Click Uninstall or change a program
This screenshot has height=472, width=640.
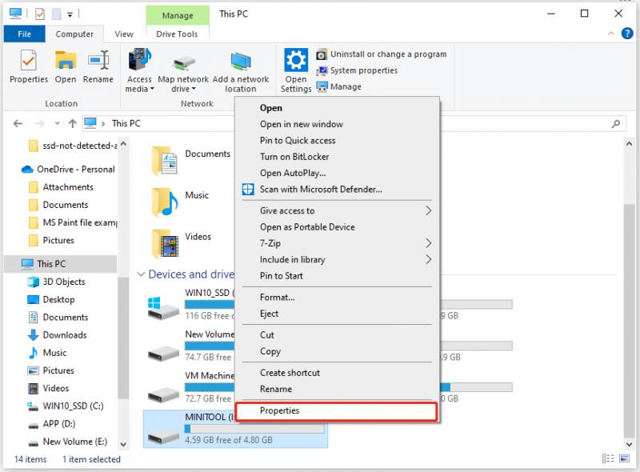(382, 54)
